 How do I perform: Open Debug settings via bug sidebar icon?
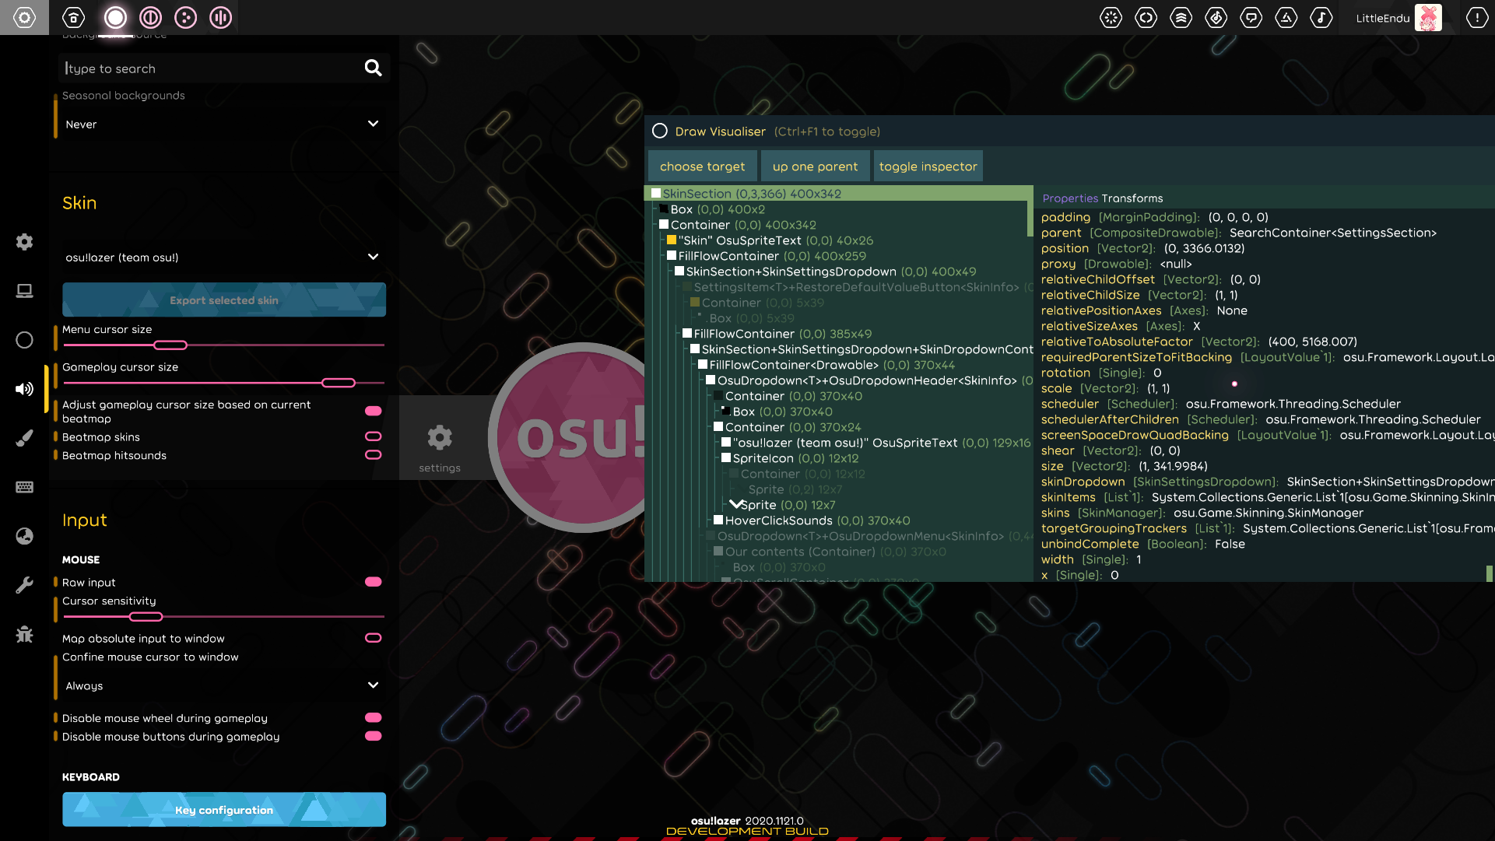(x=24, y=635)
